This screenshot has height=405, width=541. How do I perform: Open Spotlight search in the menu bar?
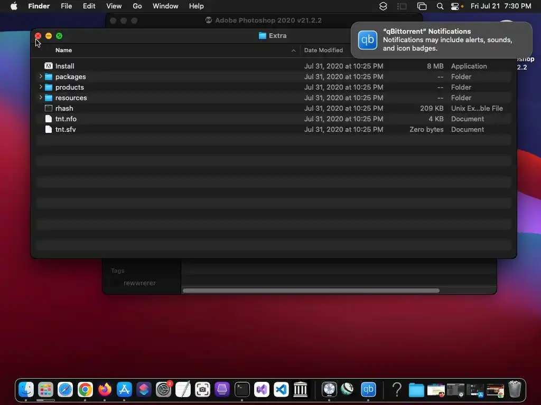click(x=440, y=6)
